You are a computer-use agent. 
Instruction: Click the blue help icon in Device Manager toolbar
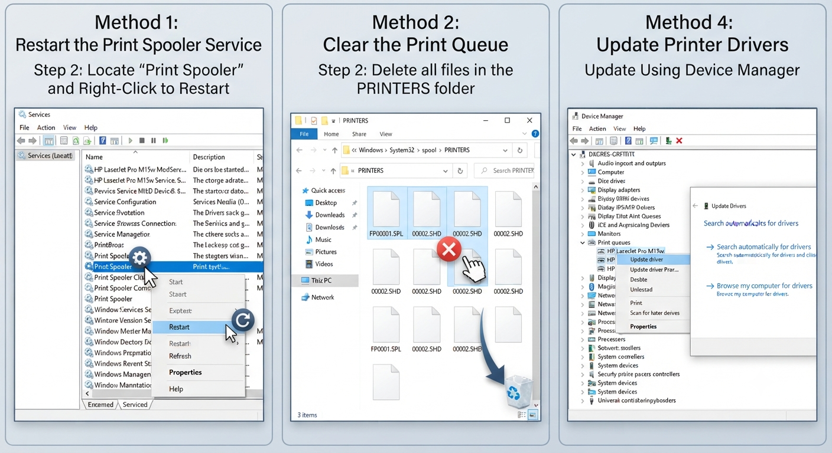628,140
